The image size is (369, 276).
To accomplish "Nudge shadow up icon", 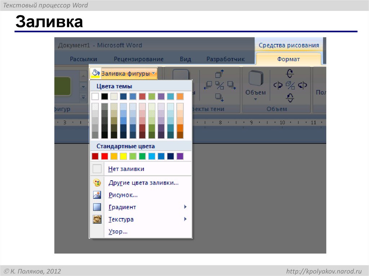I will tap(219, 73).
